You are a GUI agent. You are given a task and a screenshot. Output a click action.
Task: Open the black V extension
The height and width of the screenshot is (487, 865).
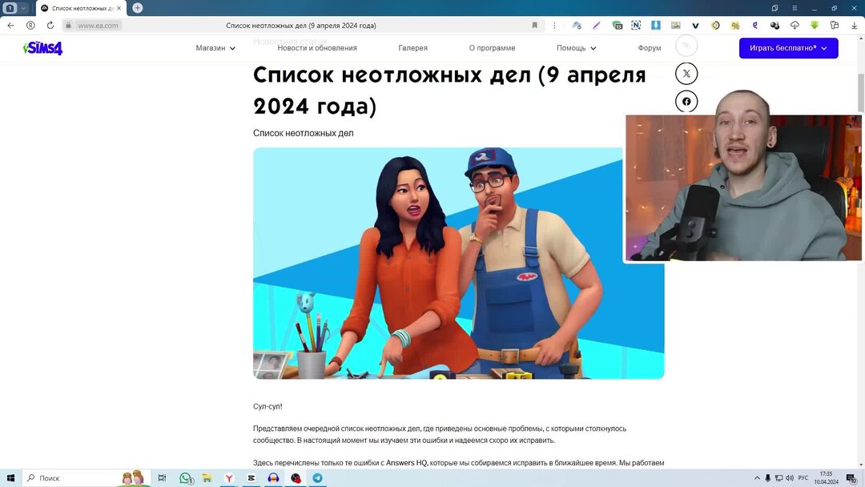click(x=695, y=26)
